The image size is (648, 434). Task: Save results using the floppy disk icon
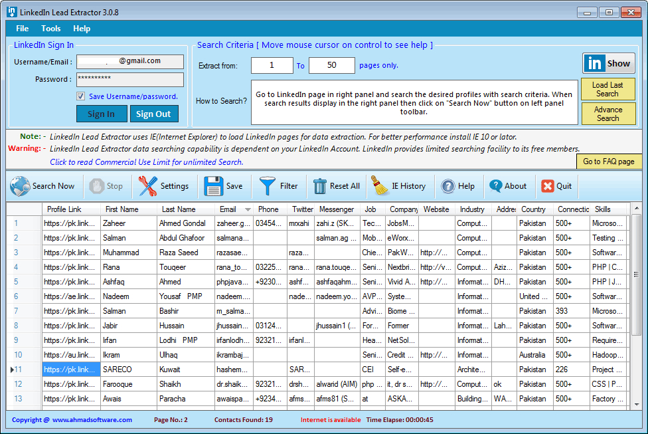(x=214, y=186)
